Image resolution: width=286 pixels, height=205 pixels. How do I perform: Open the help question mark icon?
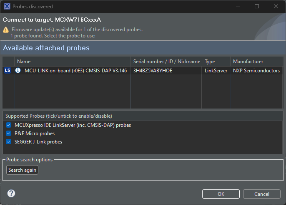(11, 193)
